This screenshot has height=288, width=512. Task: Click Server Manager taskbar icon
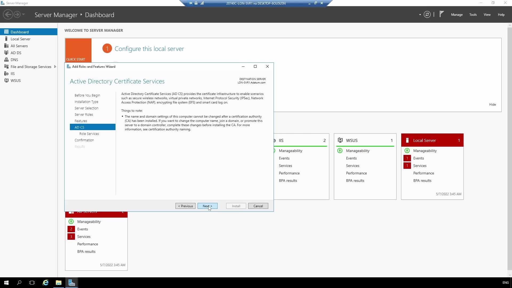pos(71,282)
